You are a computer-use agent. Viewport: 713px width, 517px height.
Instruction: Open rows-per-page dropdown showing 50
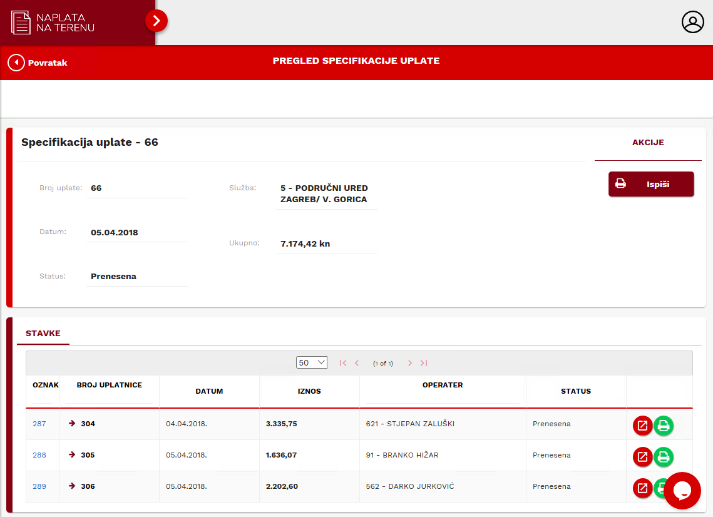312,362
